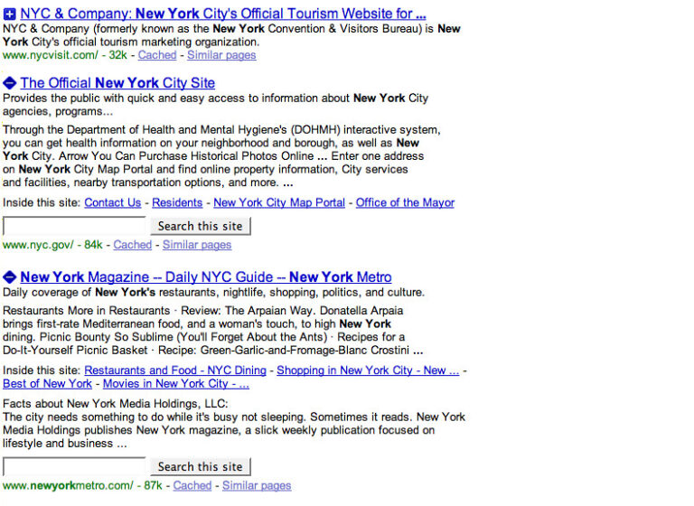View Cached page for www.newyorkmetro.com

pyautogui.click(x=192, y=485)
